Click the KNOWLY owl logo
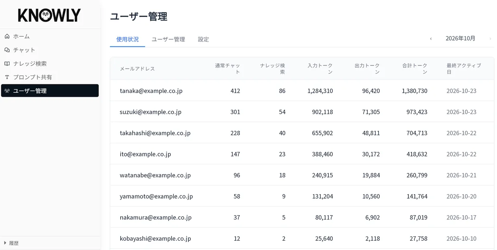Viewport: 497px width, 250px height. point(49,15)
